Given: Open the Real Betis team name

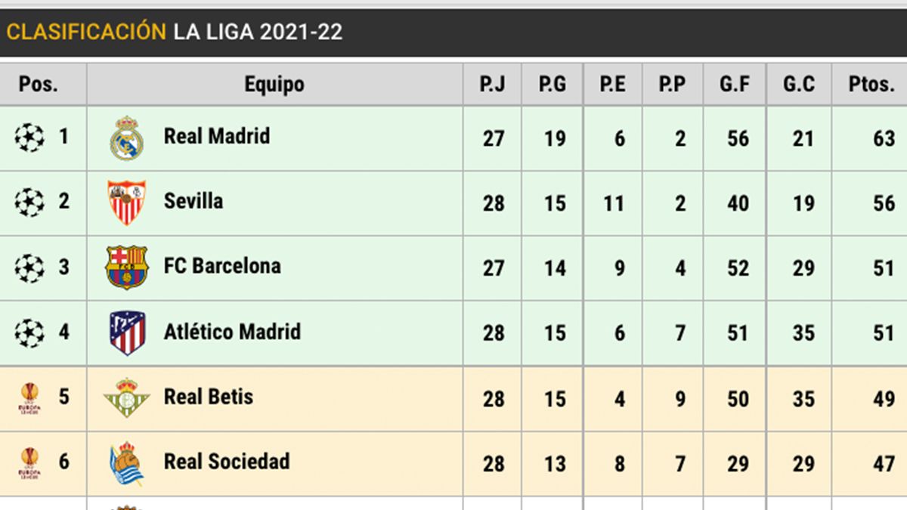Looking at the screenshot, I should point(209,397).
